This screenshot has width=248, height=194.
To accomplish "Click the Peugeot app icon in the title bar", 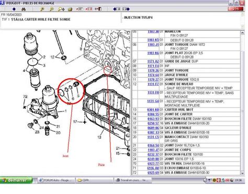I will [x=2, y=3].
